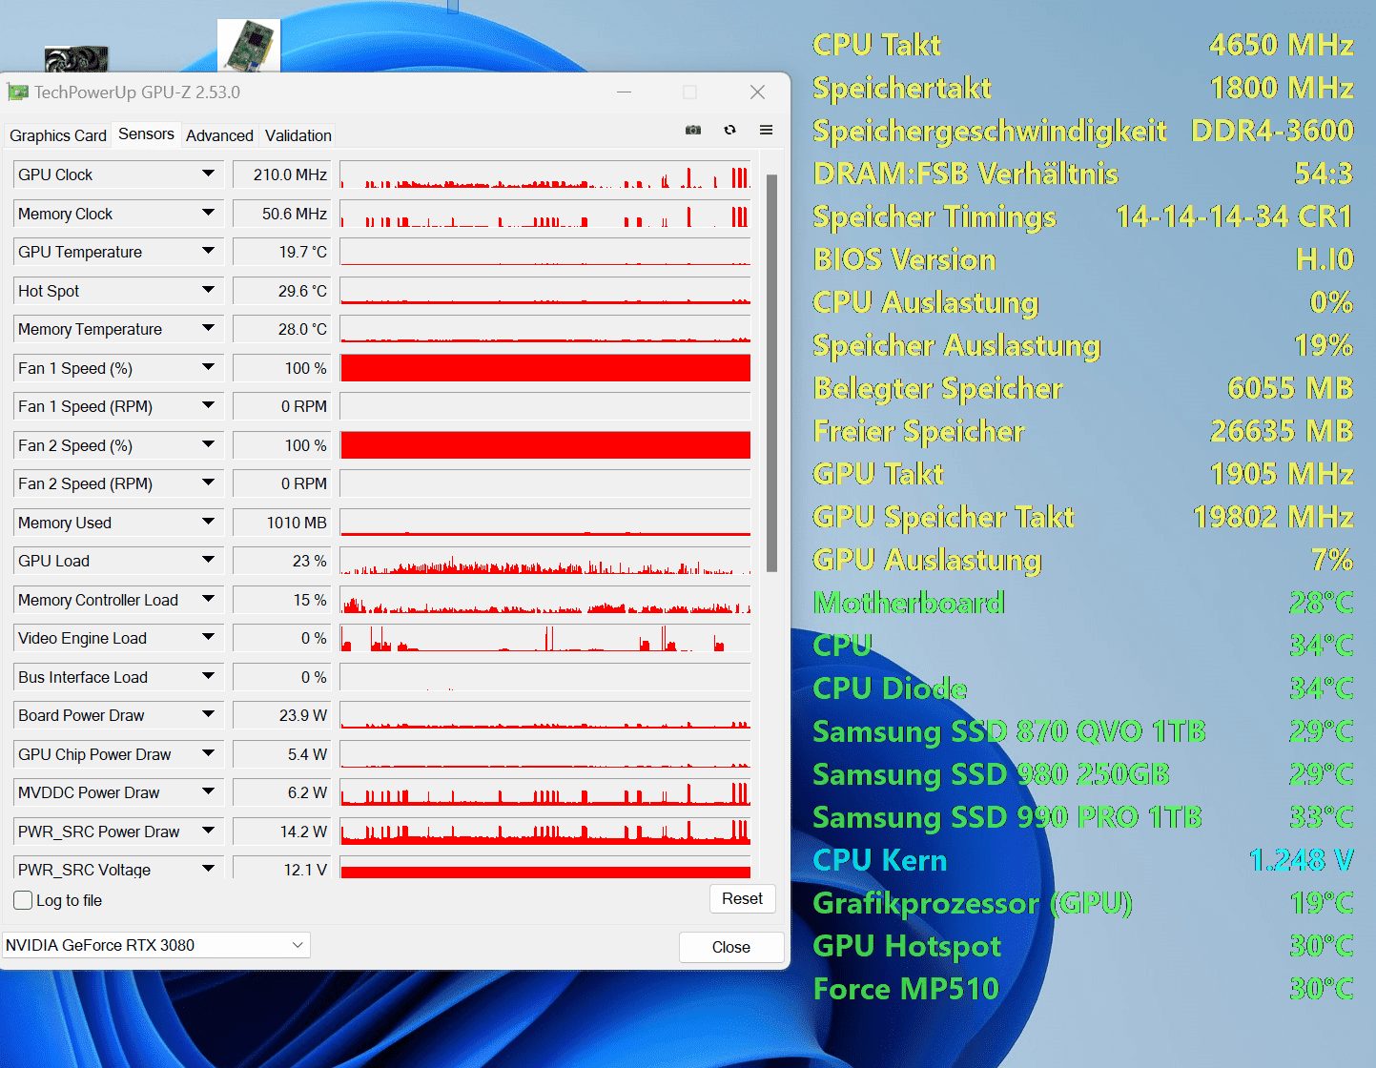Expand the Memory Controller Load dropdown
Screen dimensions: 1376x1068
tap(208, 599)
